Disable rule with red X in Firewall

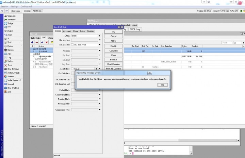47,42
